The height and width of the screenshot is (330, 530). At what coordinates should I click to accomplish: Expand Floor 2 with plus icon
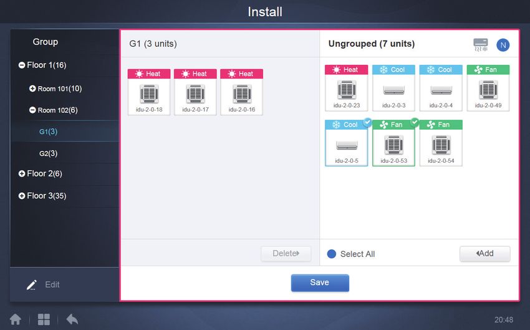pyautogui.click(x=22, y=173)
